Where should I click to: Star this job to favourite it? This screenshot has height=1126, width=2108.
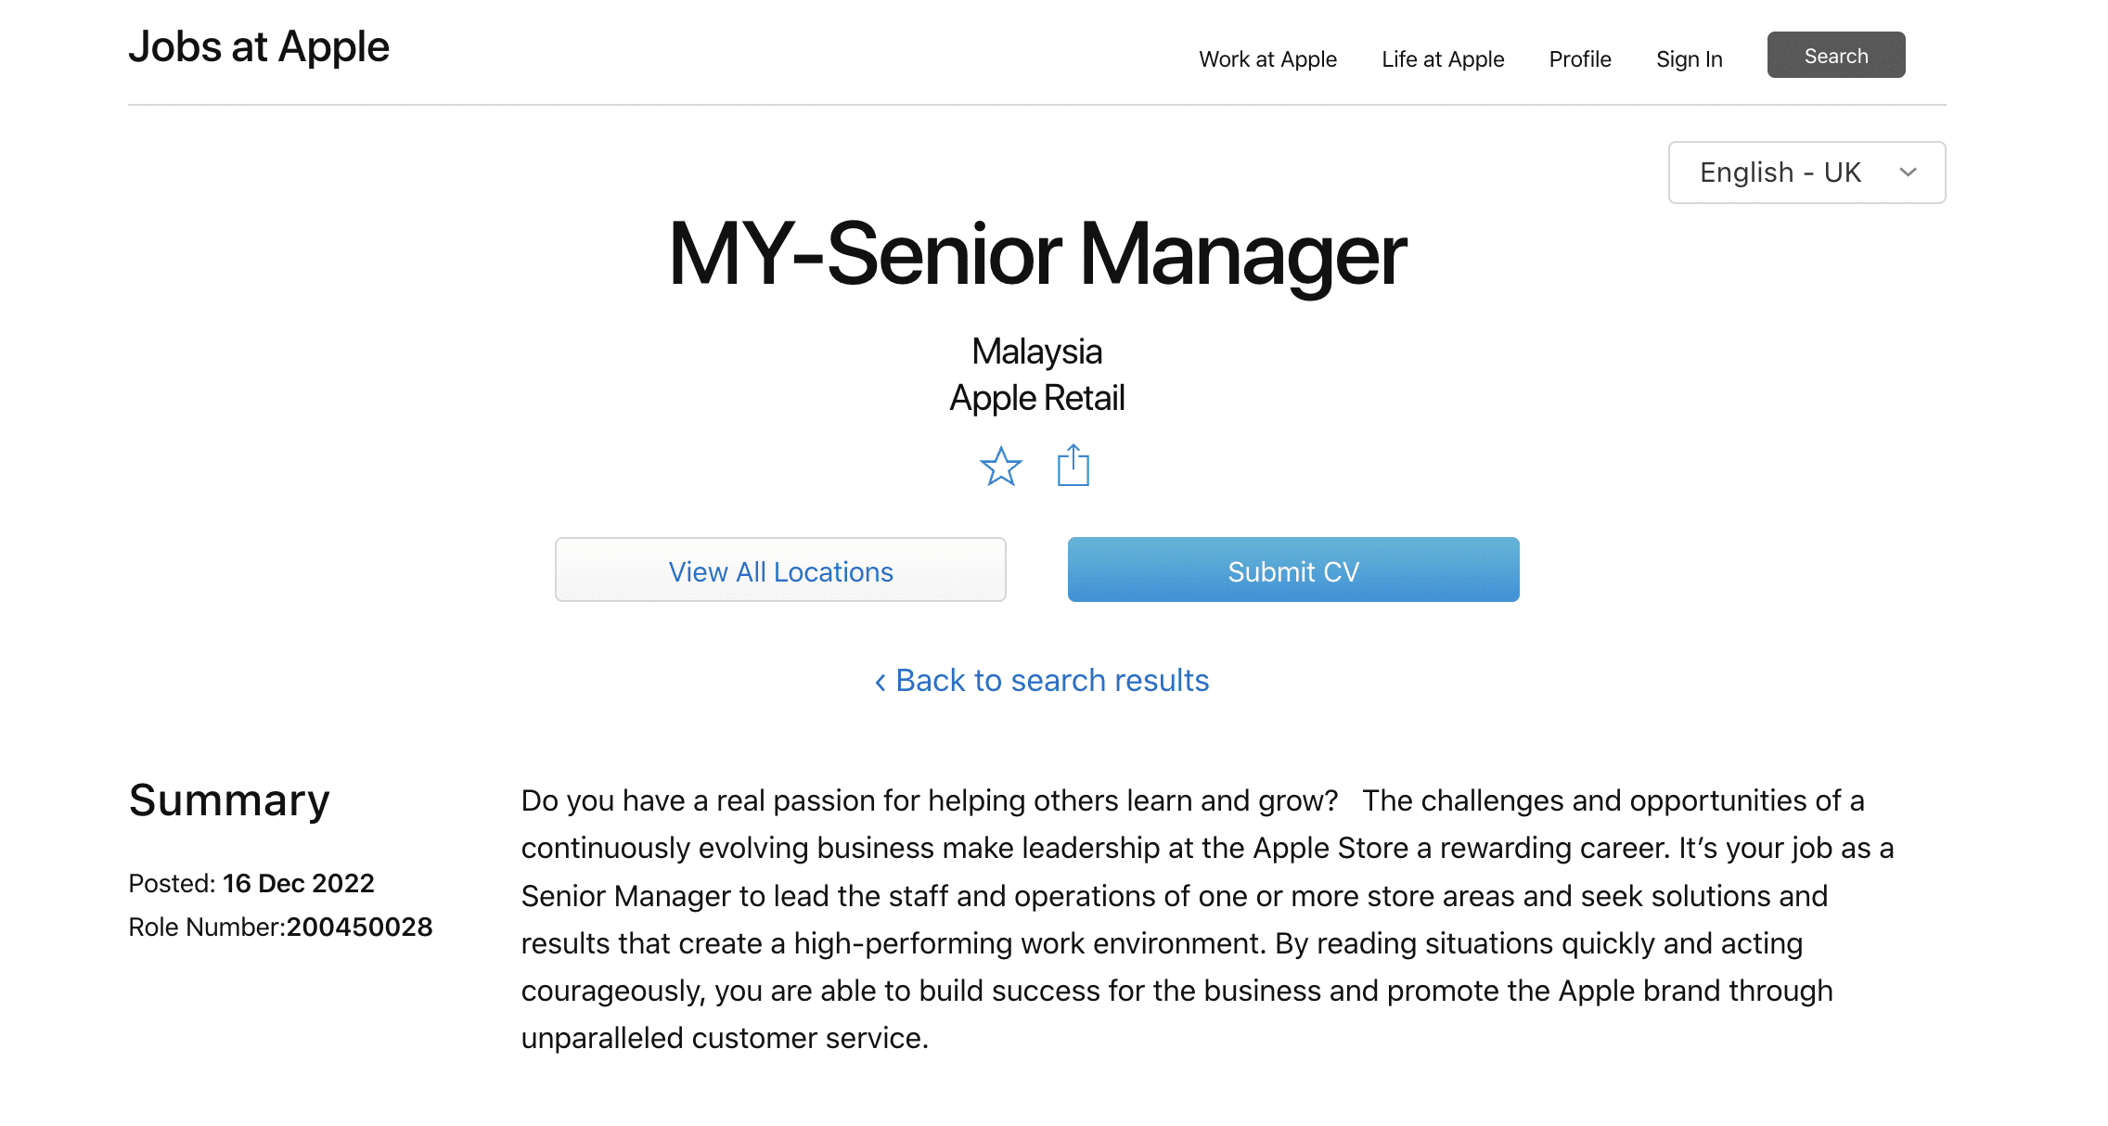pos(1002,467)
